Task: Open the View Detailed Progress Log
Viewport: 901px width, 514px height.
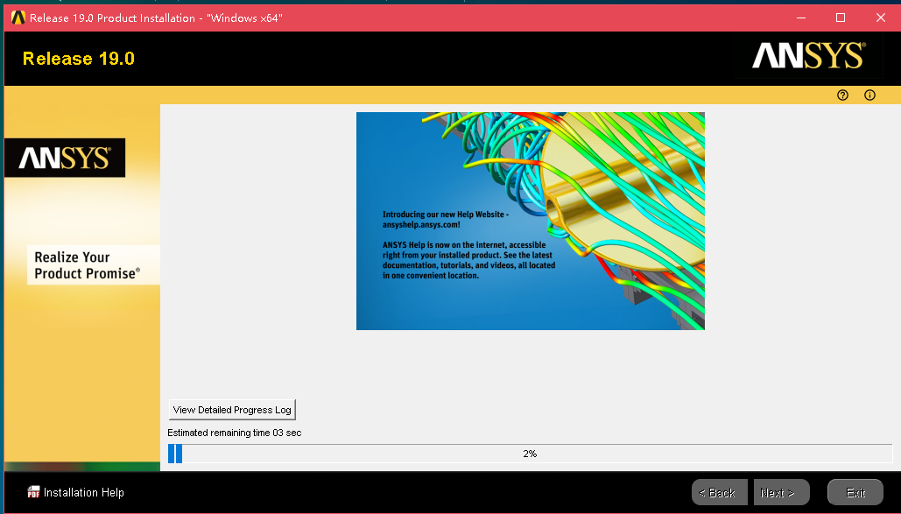Action: [232, 410]
